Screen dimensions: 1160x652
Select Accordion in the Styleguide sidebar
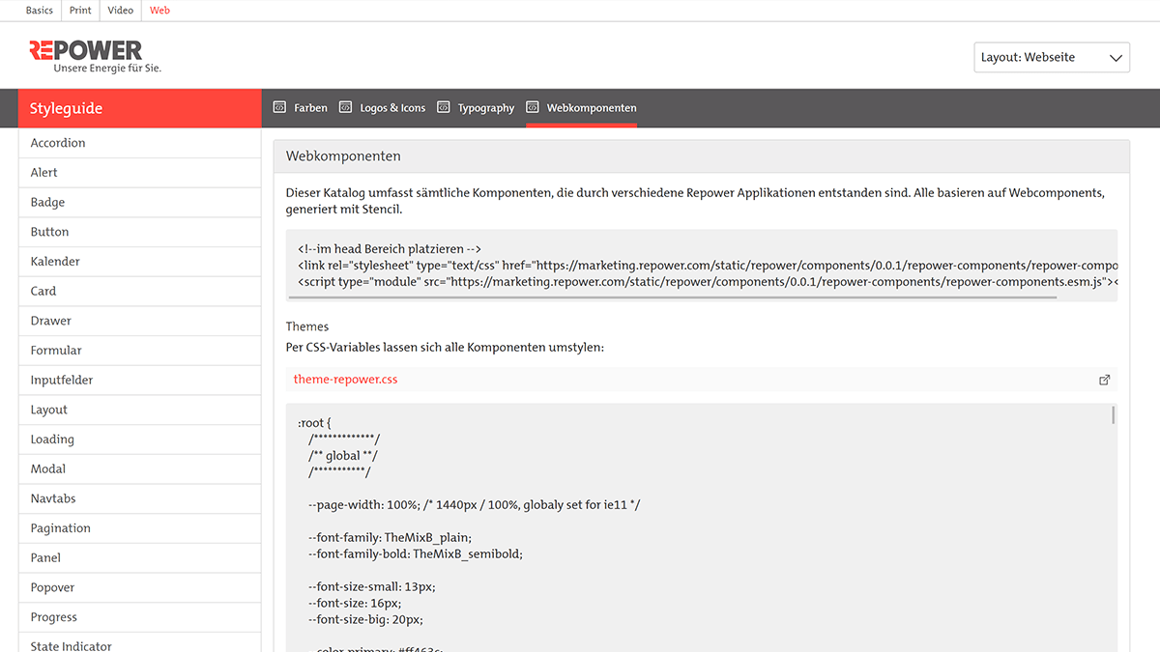click(57, 142)
